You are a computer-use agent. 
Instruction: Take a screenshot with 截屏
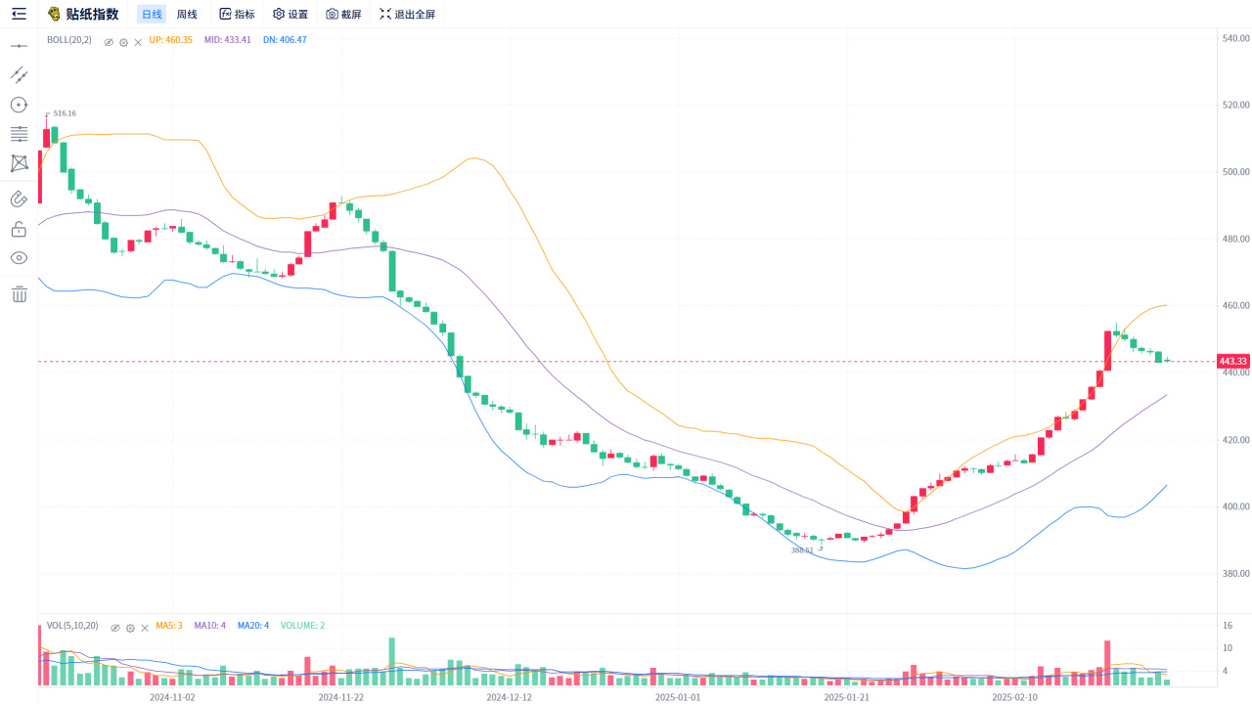point(344,14)
